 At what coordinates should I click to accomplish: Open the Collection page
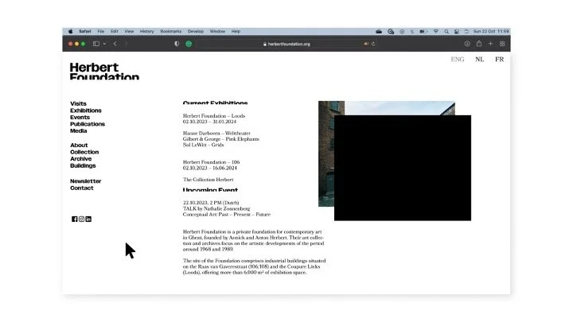point(84,152)
